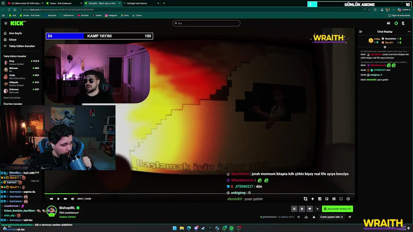Open a new browser tab
This screenshot has width=413, height=232.
coord(164,3)
